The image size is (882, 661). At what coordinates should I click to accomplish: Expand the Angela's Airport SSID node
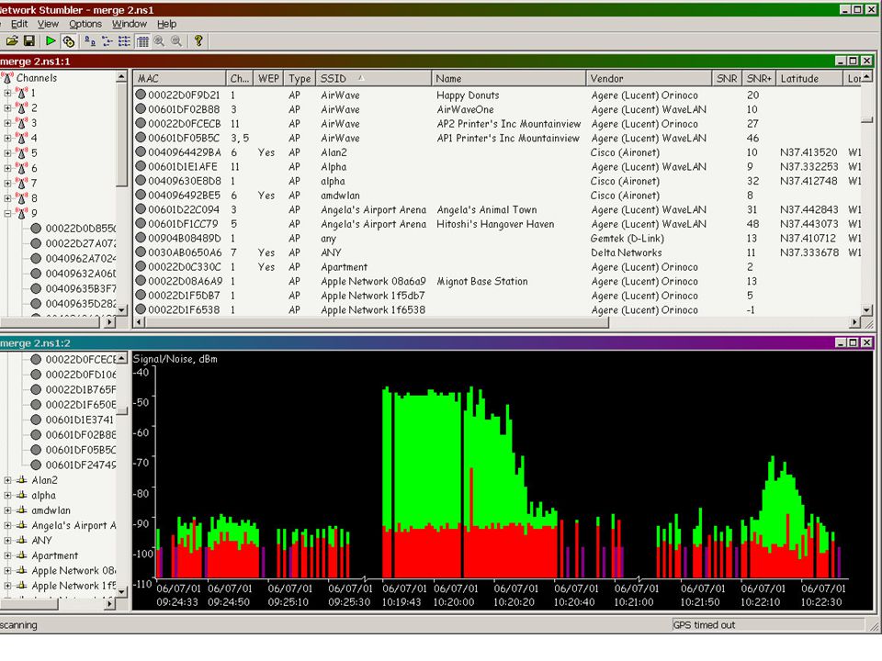pyautogui.click(x=7, y=525)
